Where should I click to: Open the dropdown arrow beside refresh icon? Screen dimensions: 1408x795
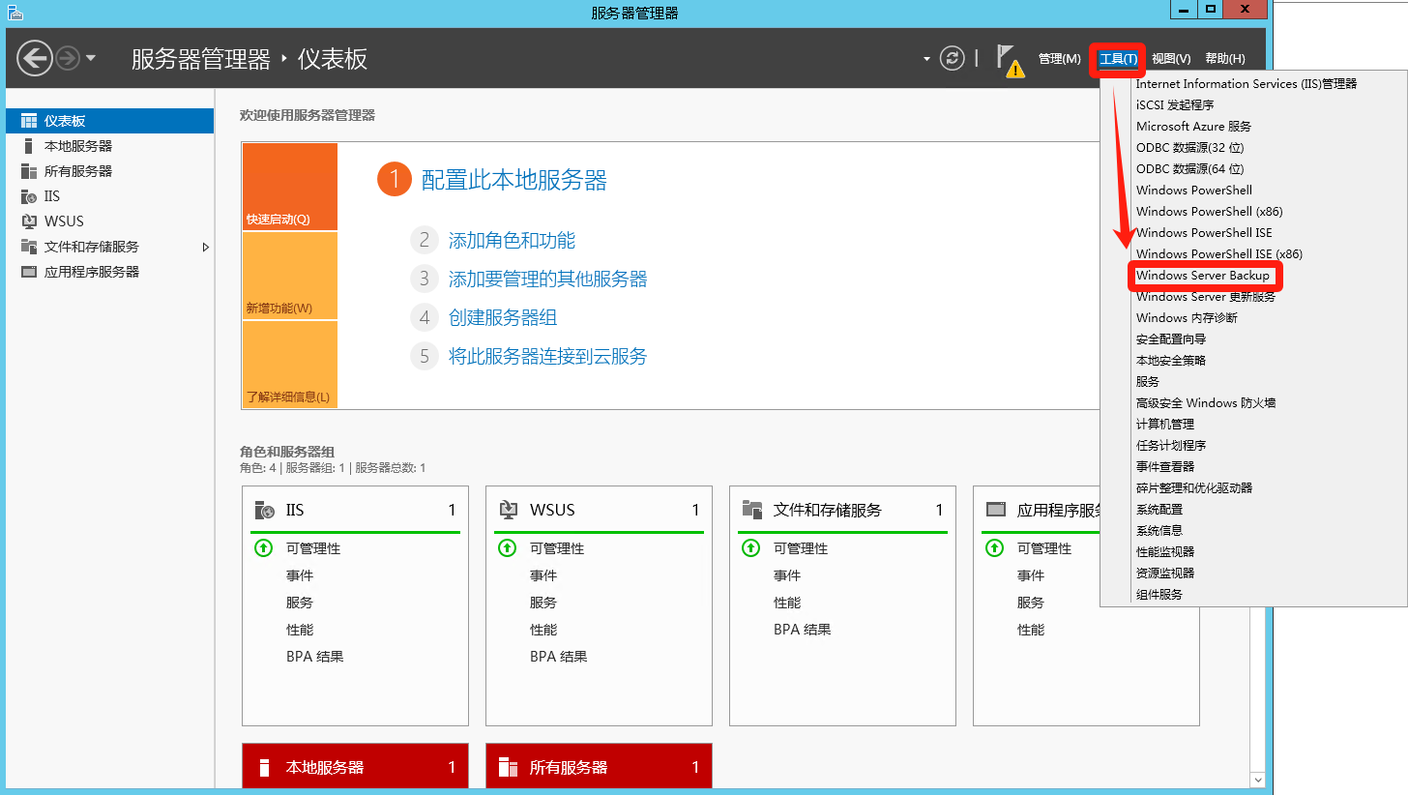pyautogui.click(x=926, y=59)
